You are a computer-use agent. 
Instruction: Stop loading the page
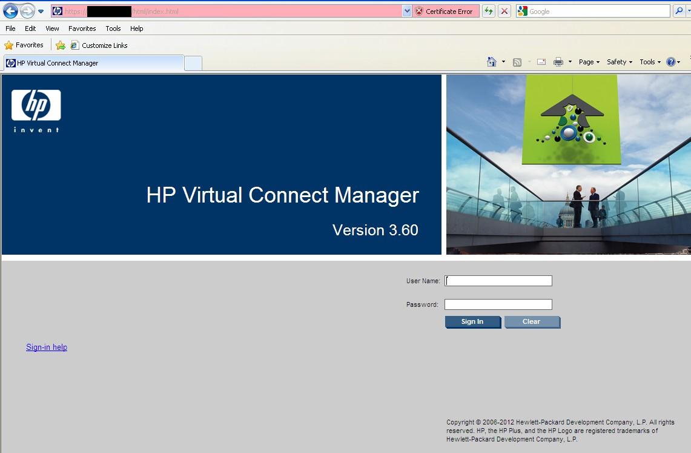pos(504,10)
